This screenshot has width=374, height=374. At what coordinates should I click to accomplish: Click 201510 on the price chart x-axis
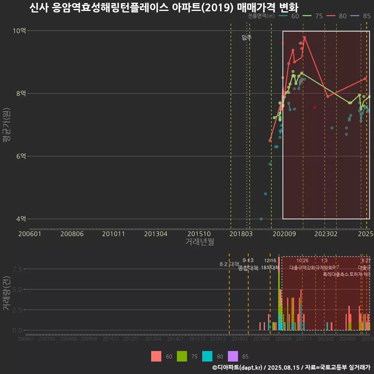199,234
